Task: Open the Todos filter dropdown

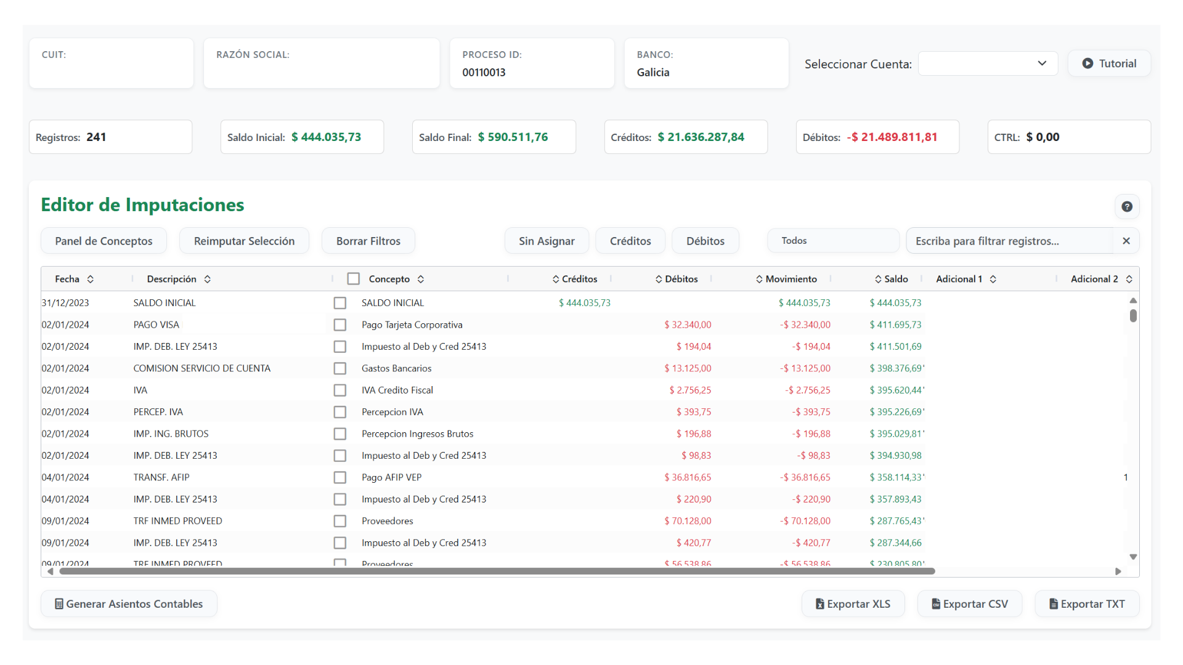Action: (832, 241)
